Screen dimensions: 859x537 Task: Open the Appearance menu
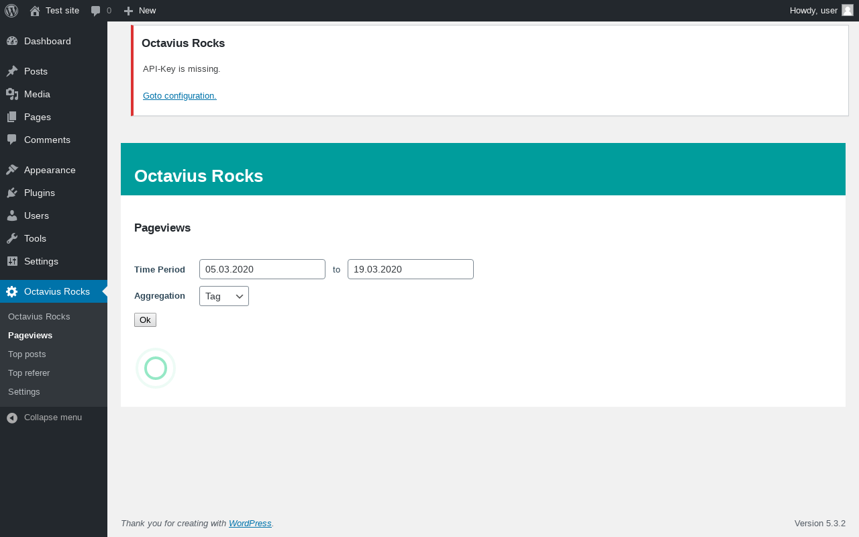(54, 170)
